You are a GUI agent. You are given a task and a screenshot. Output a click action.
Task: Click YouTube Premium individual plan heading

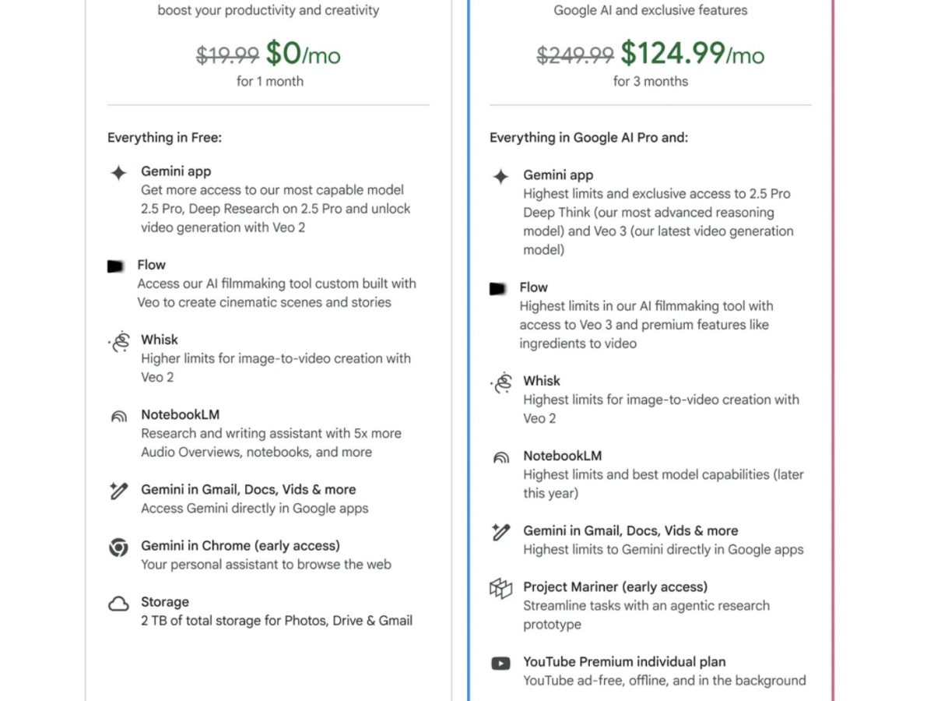(x=624, y=662)
